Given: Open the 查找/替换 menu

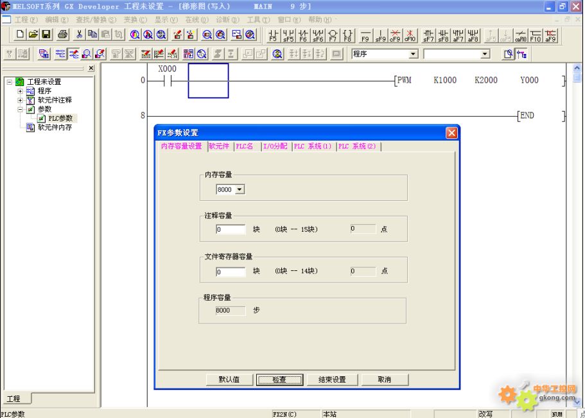Looking at the screenshot, I should (x=96, y=19).
